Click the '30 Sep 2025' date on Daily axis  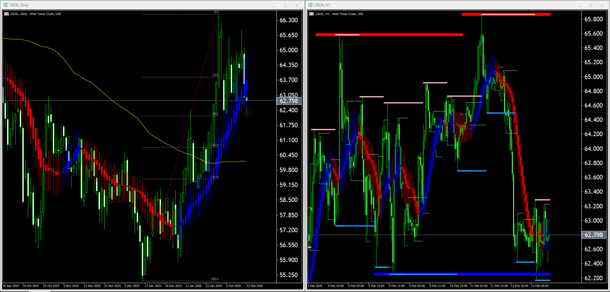(11, 286)
